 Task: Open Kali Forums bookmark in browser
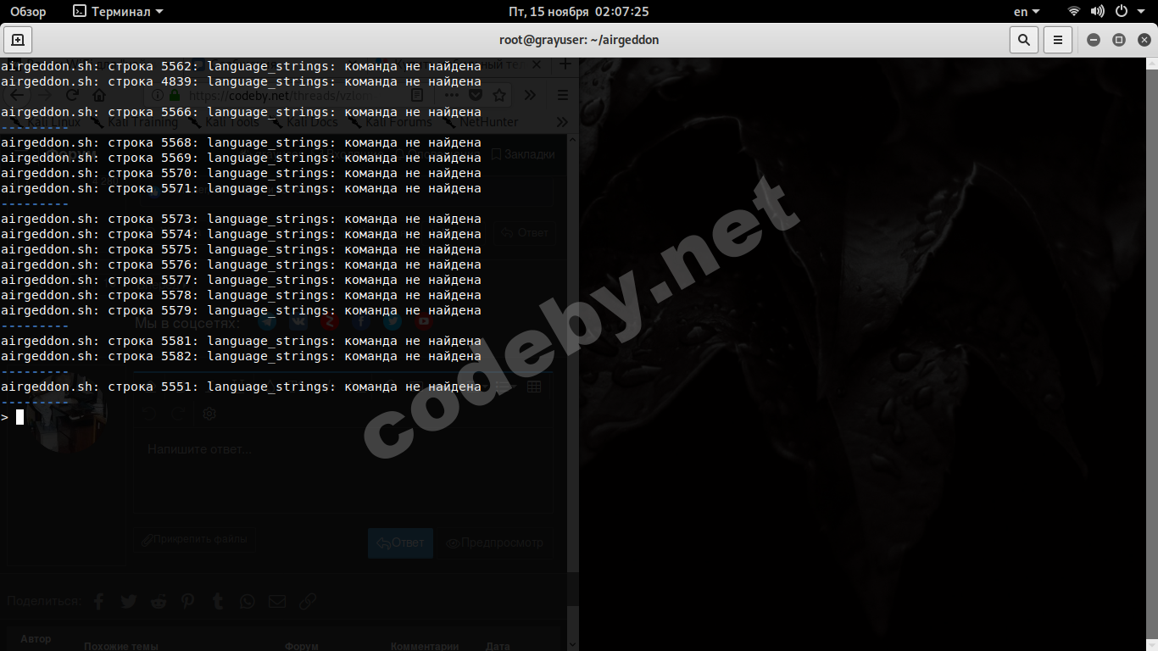[x=389, y=122]
